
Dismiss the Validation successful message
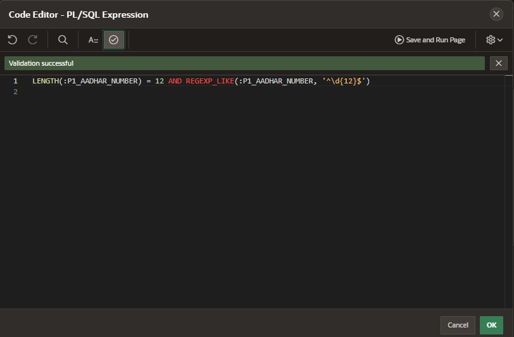coord(499,63)
